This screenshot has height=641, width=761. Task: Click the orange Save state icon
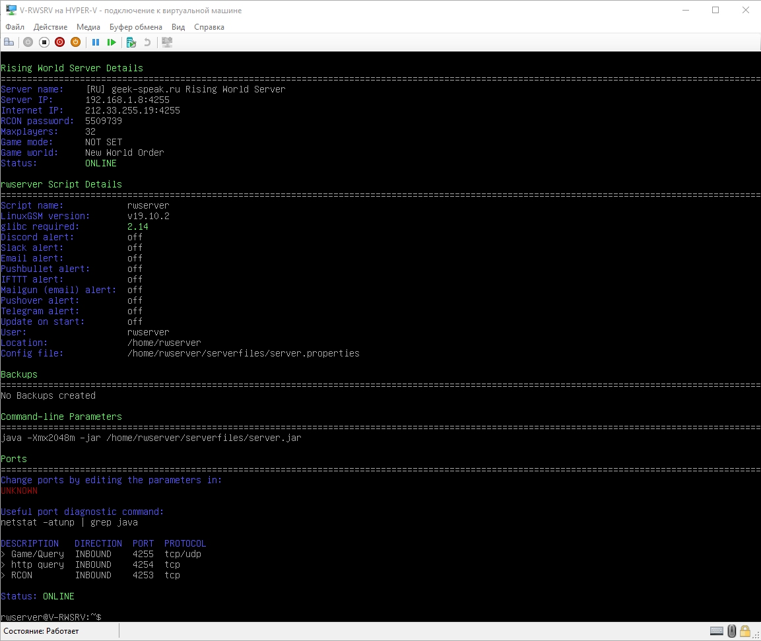pos(75,42)
